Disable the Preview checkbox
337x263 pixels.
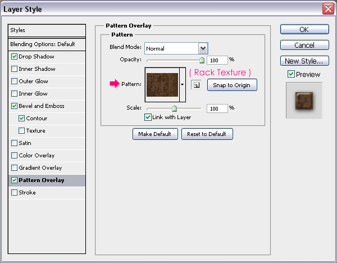[x=290, y=74]
